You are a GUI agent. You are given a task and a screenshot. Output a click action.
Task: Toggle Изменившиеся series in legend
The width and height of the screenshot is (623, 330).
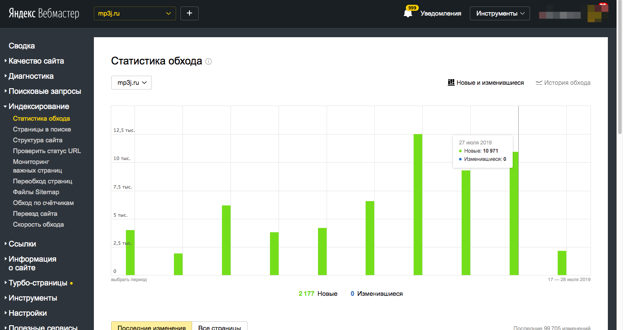376,294
